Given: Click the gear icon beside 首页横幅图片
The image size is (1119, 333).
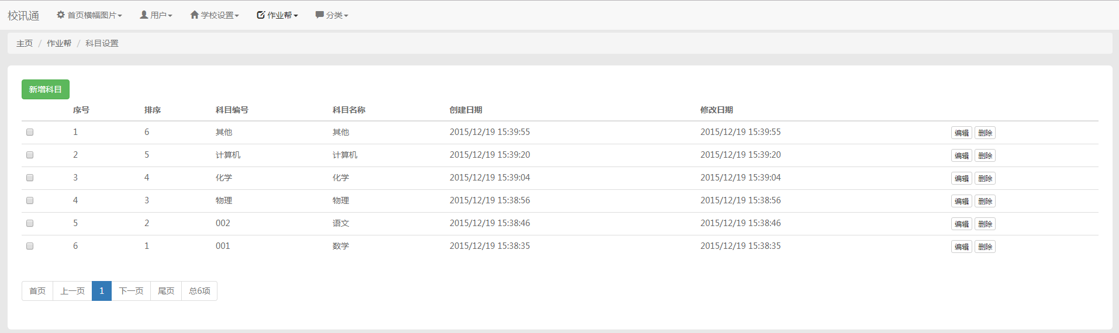Looking at the screenshot, I should [61, 15].
